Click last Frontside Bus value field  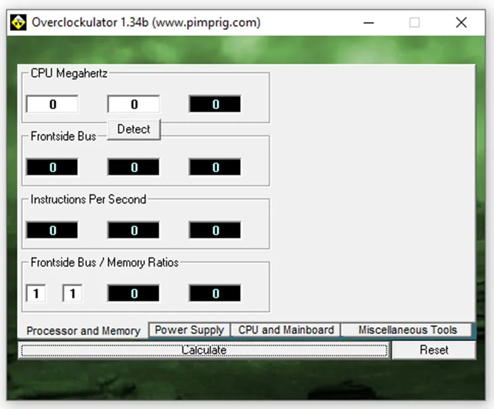pyautogui.click(x=215, y=167)
